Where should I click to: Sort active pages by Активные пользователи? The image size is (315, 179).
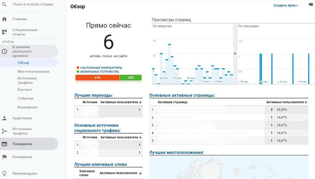(x=306, y=102)
